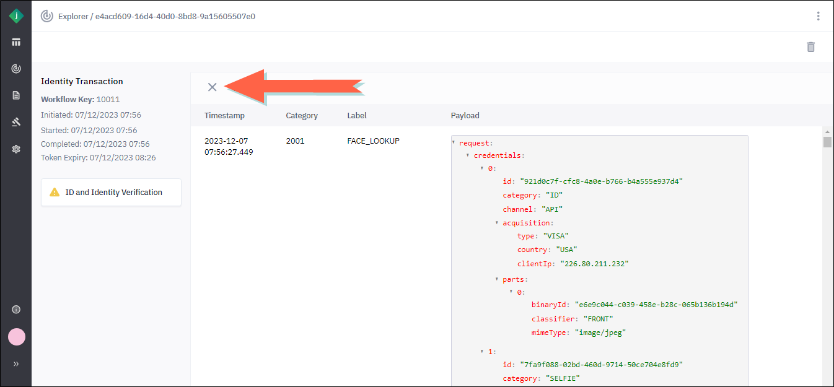The height and width of the screenshot is (387, 834).
Task: Click the Timestamp column header
Action: (x=224, y=116)
